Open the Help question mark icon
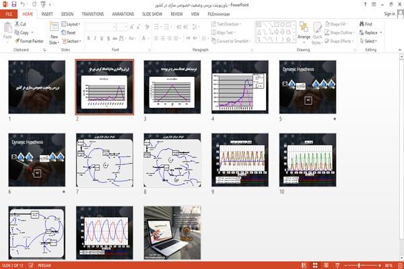This screenshot has width=404, height=269. point(365,5)
